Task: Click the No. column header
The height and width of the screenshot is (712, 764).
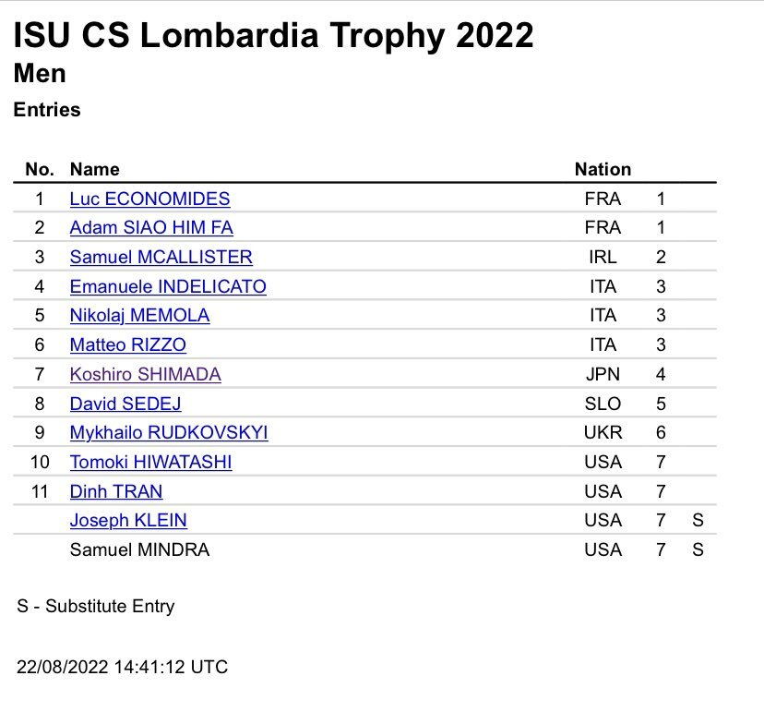Action: 40,170
